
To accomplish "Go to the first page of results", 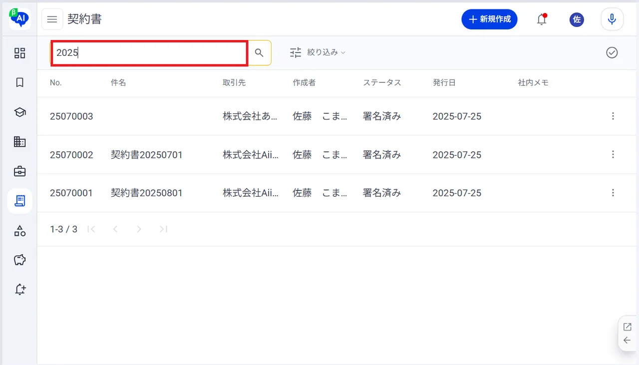I will [91, 229].
